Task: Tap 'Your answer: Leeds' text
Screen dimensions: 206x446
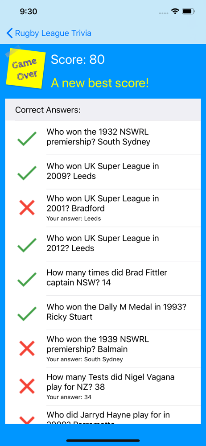Action: [x=74, y=219]
